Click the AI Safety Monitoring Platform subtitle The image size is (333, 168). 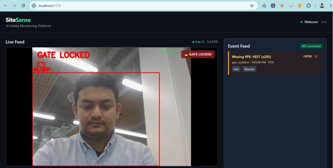(28, 26)
